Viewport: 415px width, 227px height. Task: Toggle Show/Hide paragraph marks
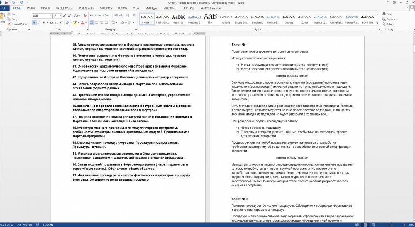point(134,16)
